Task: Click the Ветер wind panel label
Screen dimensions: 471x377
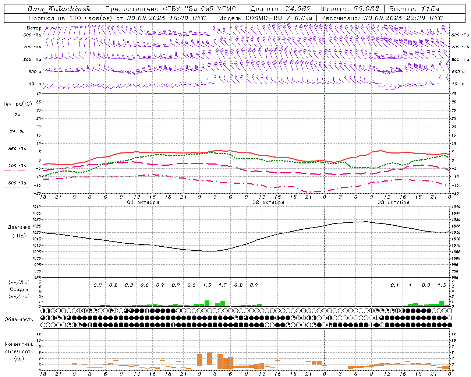Action: click(x=34, y=28)
